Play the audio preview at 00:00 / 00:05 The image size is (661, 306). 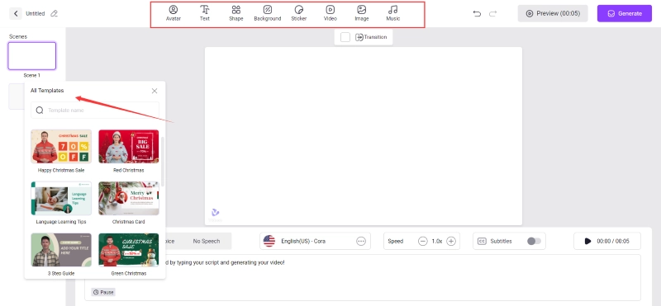click(587, 241)
